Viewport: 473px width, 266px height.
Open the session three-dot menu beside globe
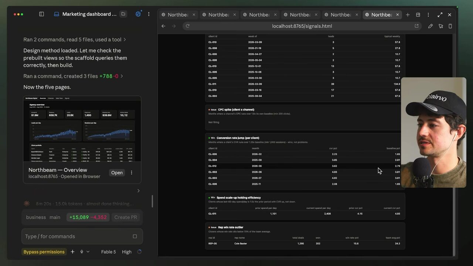tap(149, 14)
